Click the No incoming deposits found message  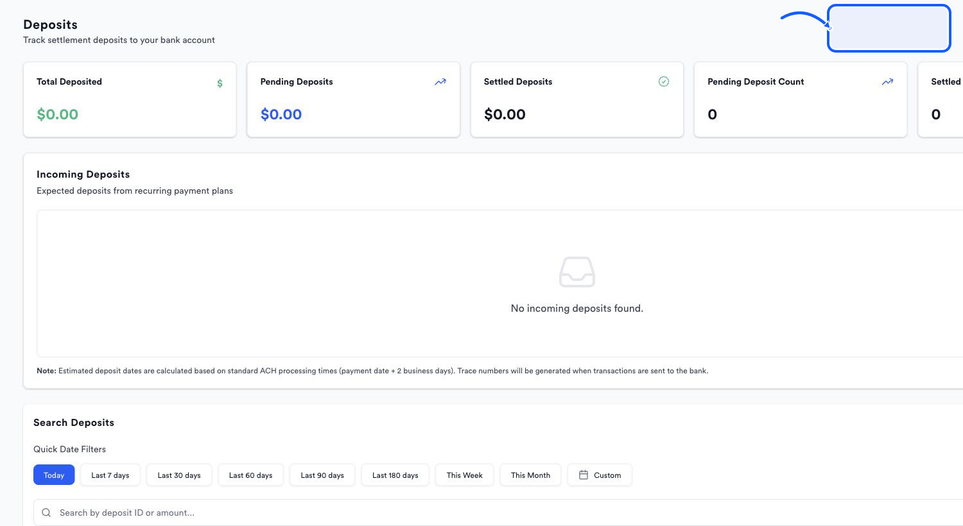click(577, 309)
